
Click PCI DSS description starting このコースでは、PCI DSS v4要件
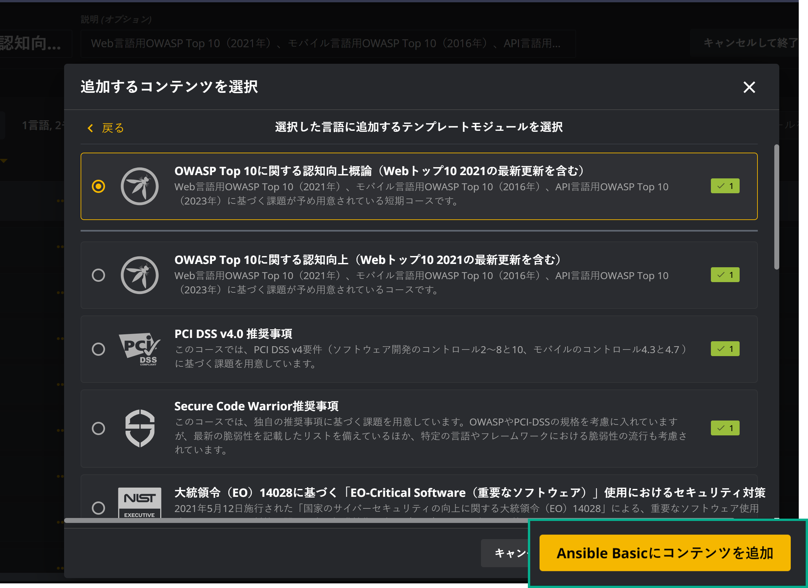[x=431, y=356]
